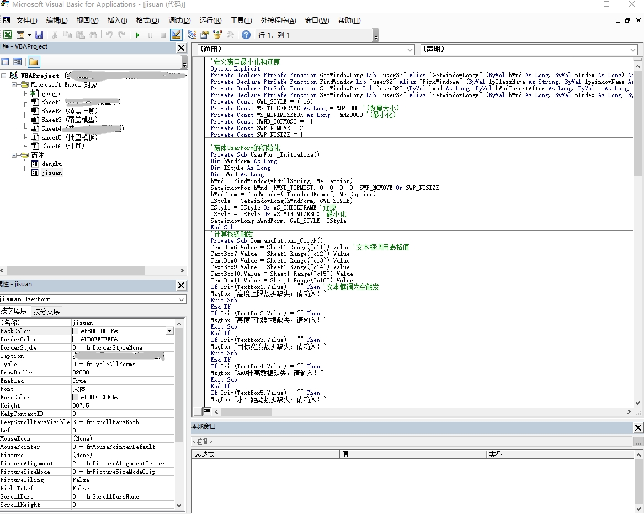
Task: Open the 调试(D) menu
Action: coord(179,20)
